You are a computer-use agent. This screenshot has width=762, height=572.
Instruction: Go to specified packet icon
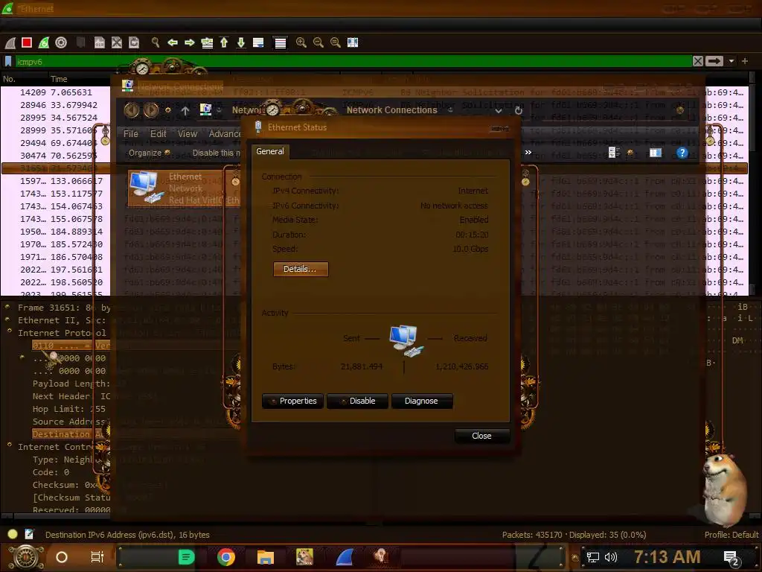coord(207,42)
